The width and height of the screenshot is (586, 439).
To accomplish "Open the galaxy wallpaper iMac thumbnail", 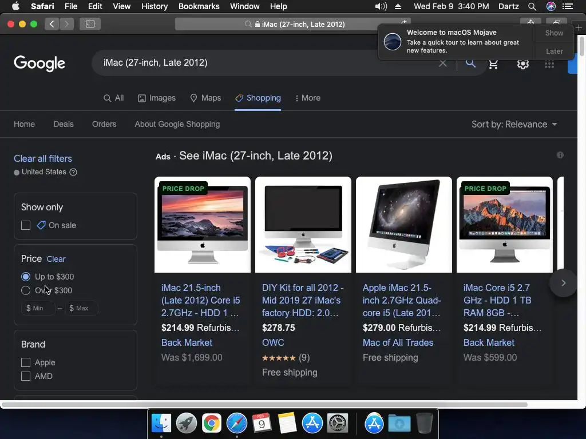I will point(404,225).
